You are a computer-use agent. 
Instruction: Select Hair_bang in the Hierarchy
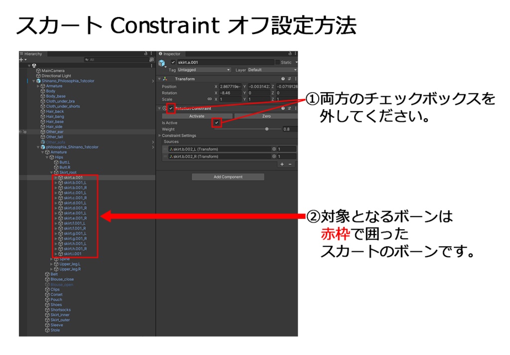pyautogui.click(x=55, y=117)
